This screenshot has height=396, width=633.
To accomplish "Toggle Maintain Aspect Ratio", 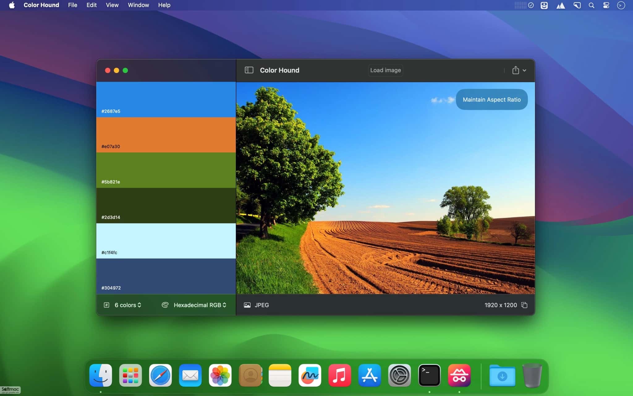I will tap(491, 100).
